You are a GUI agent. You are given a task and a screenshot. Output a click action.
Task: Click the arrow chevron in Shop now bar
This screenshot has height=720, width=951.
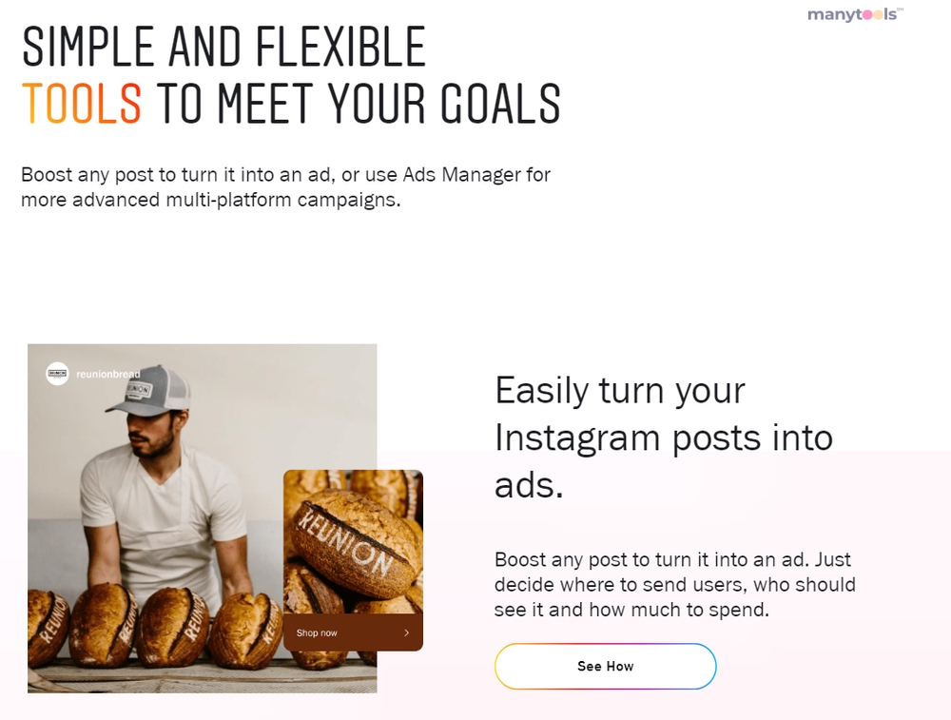coord(406,632)
